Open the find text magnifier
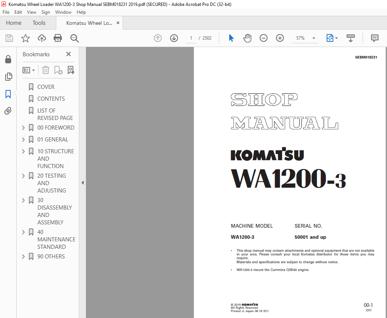Screen dimensions: 387x318 (x=74, y=38)
